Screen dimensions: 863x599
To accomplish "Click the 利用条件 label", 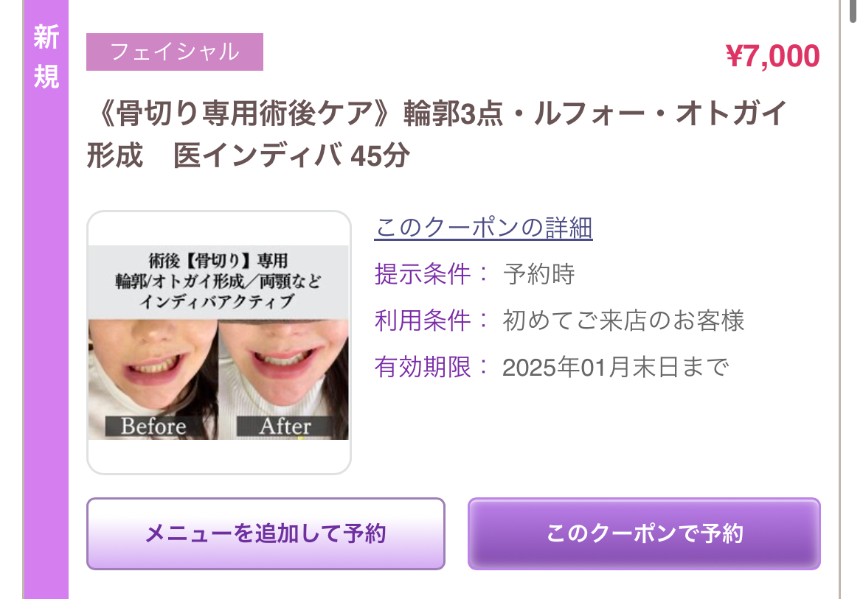I will point(423,320).
